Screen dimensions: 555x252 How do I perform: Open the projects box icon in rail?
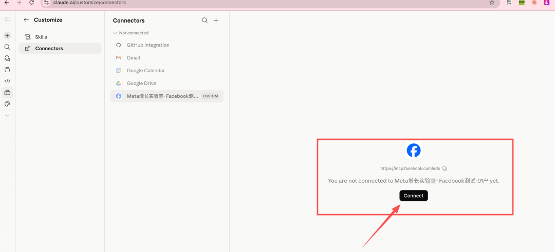(7, 70)
